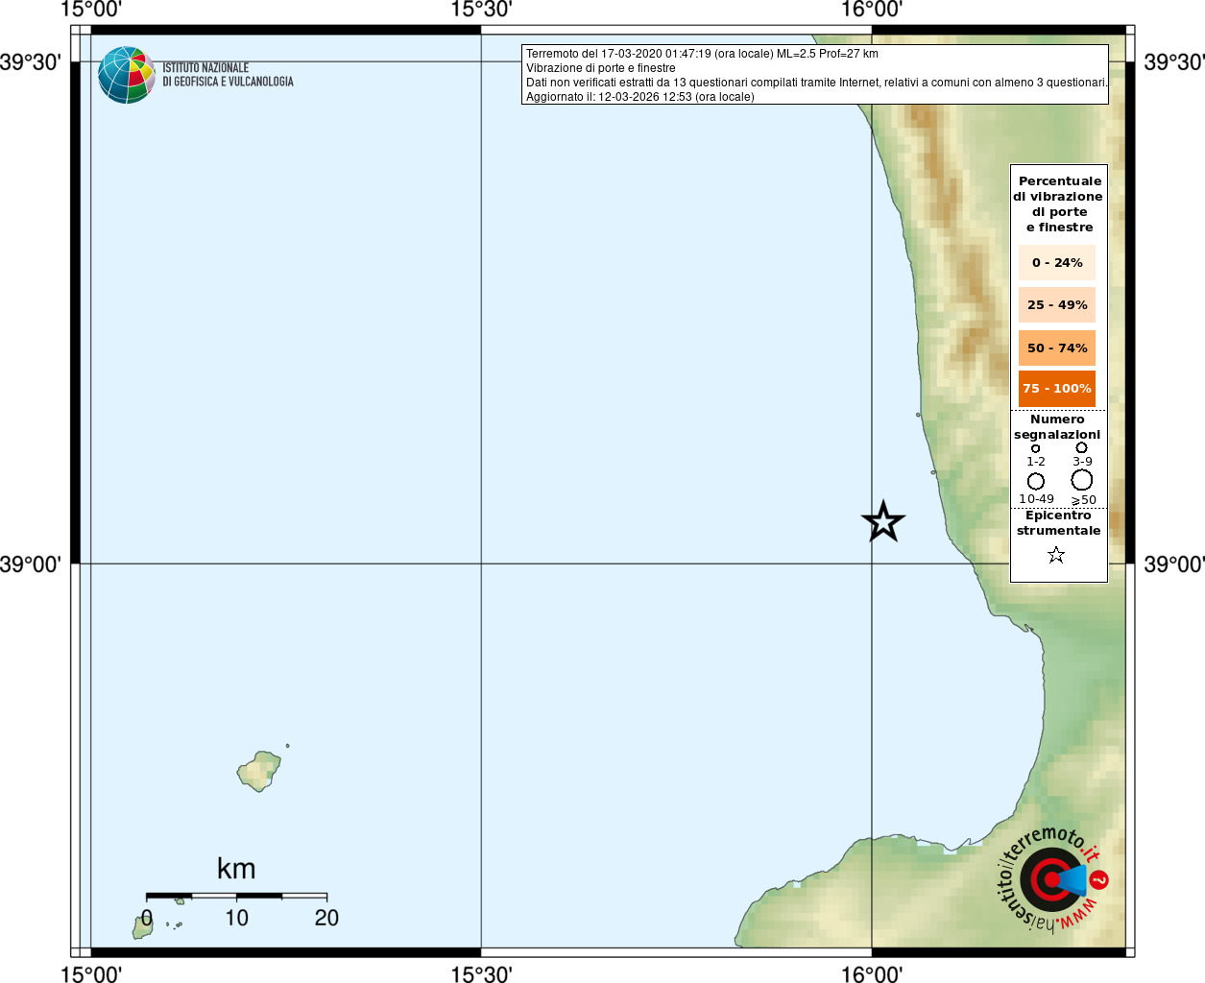Select the 25 - 49% color swatch
The height and width of the screenshot is (983, 1205).
point(1057,304)
